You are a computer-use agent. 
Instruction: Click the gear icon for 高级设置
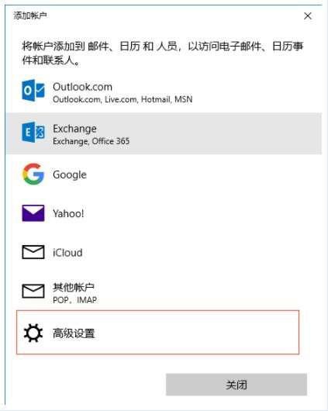pyautogui.click(x=33, y=333)
